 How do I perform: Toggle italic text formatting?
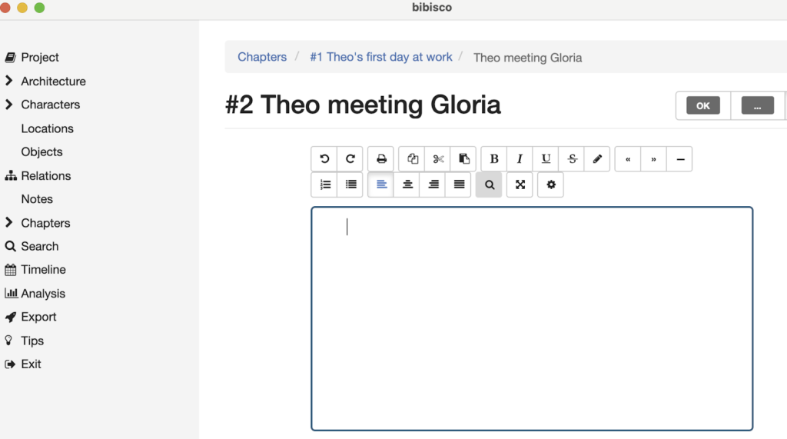tap(520, 159)
